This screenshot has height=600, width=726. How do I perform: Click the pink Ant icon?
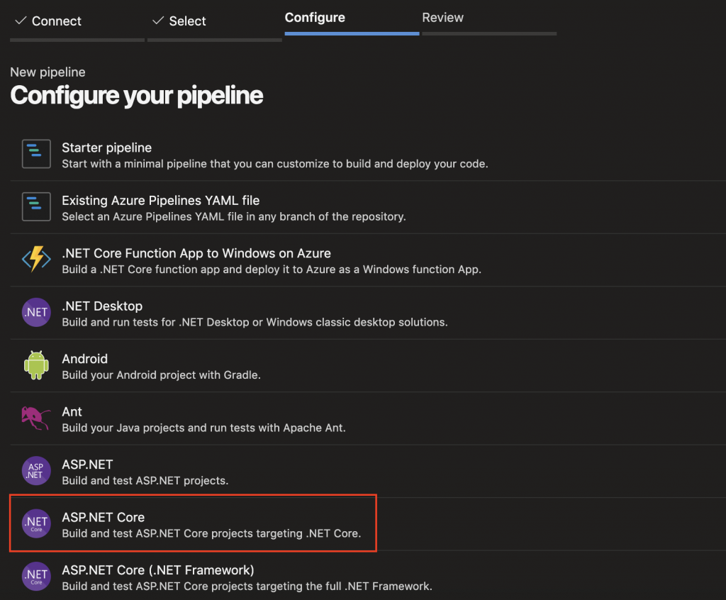tap(36, 418)
